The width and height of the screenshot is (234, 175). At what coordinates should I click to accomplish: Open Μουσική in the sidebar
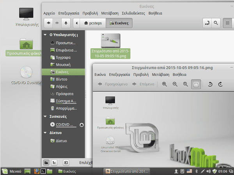click(x=63, y=65)
